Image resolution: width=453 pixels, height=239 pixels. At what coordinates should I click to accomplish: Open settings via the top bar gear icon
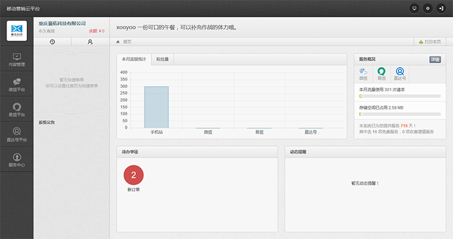coord(428,8)
